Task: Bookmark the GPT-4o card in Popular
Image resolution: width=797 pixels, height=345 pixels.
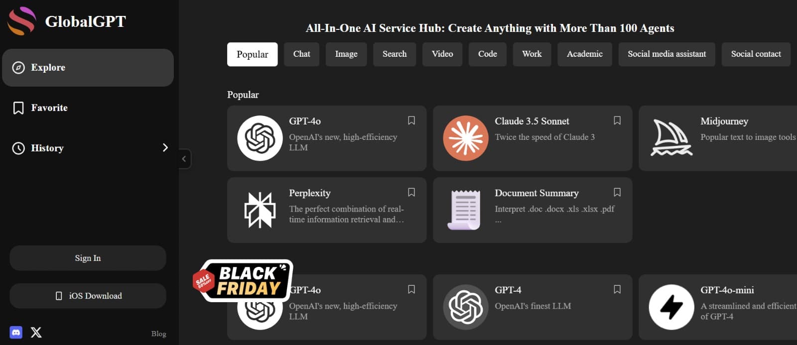Action: click(411, 120)
